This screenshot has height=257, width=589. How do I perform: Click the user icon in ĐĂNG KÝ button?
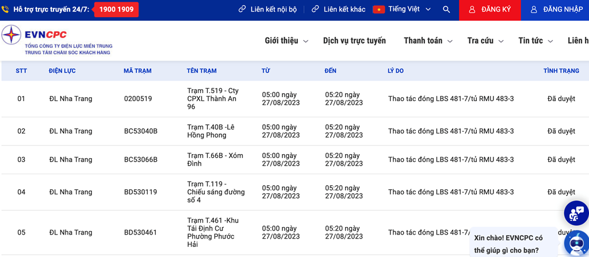[x=473, y=9]
